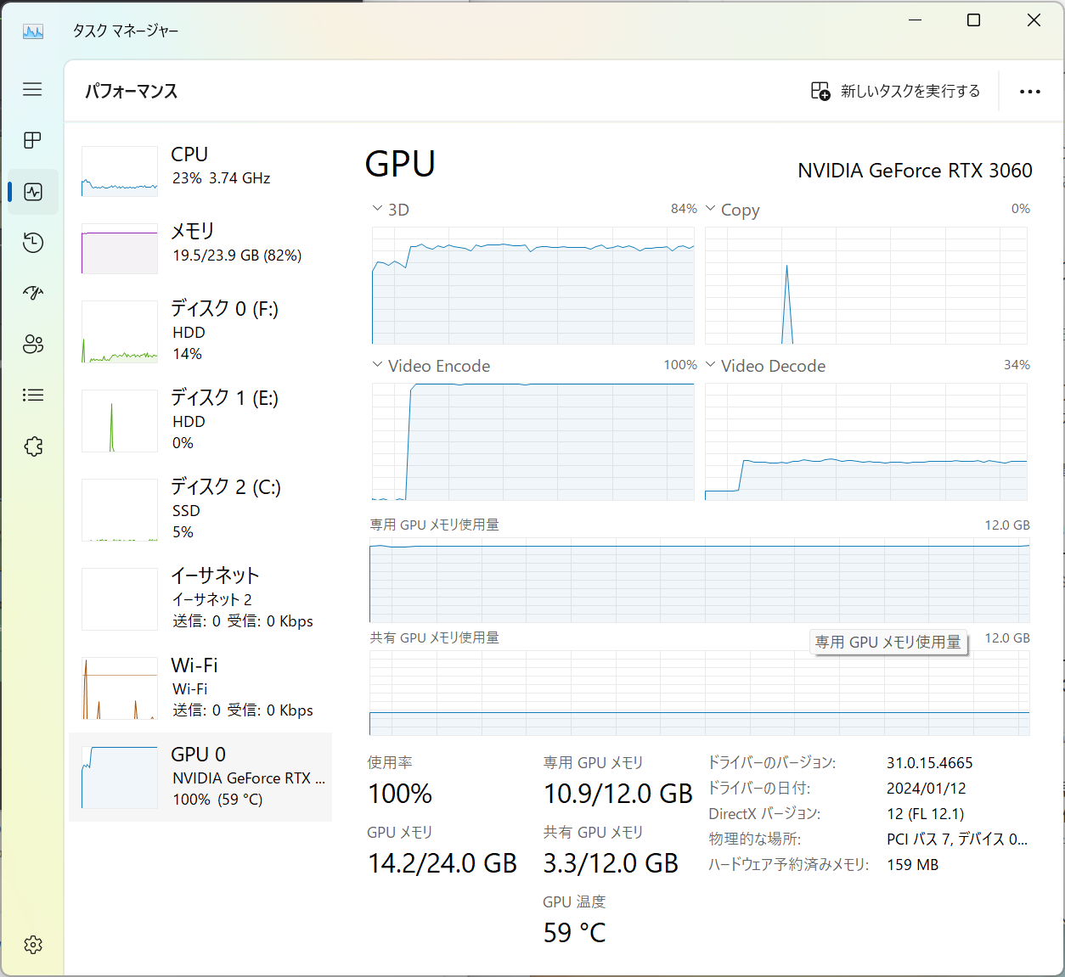Click DirectX version 12 (FL 12.1)
The height and width of the screenshot is (977, 1065).
coord(926,814)
